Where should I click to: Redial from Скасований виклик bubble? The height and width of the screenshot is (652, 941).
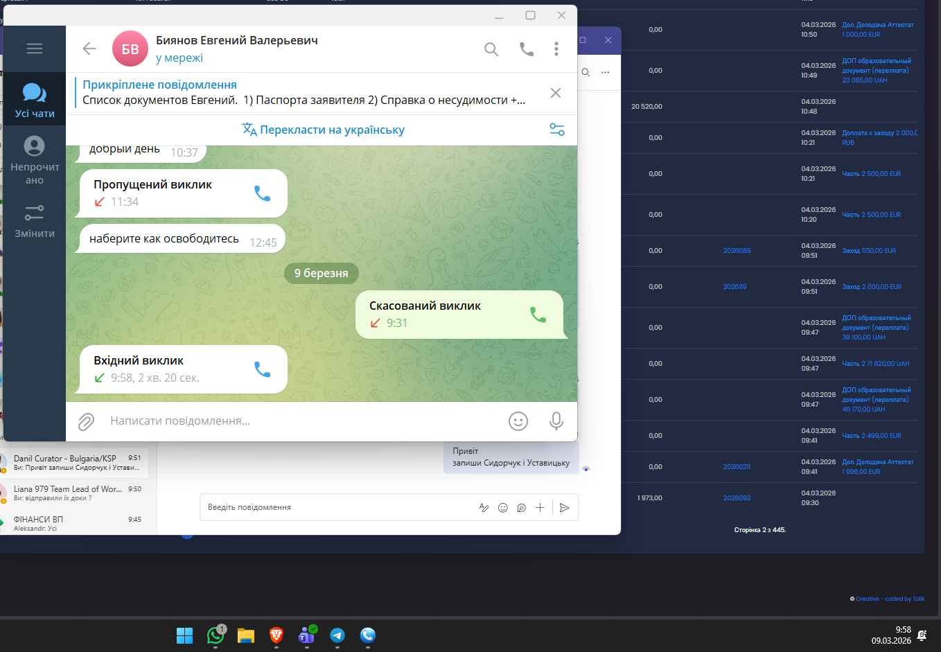(x=538, y=315)
